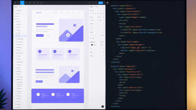This screenshot has width=196, height=110.
Task: Select the Pen tool in the toolbar
Action: coord(38,3)
